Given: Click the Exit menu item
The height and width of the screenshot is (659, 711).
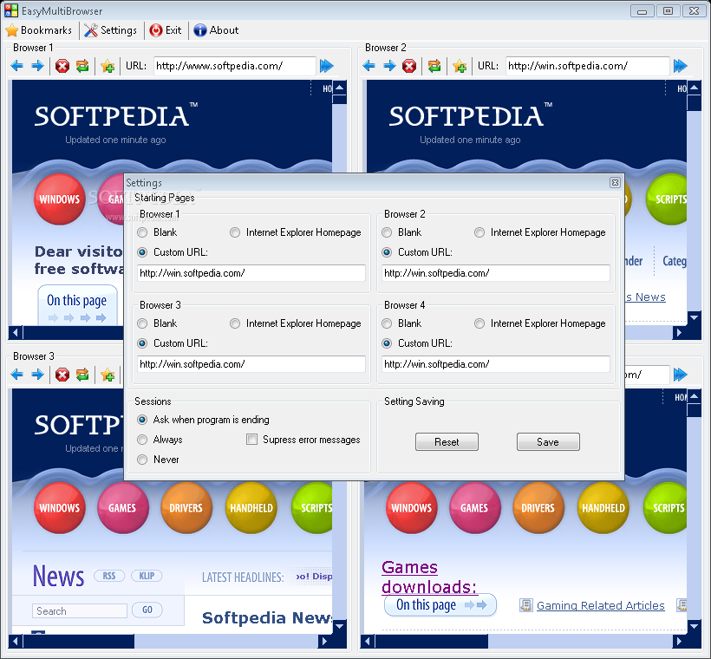Looking at the screenshot, I should 166,30.
